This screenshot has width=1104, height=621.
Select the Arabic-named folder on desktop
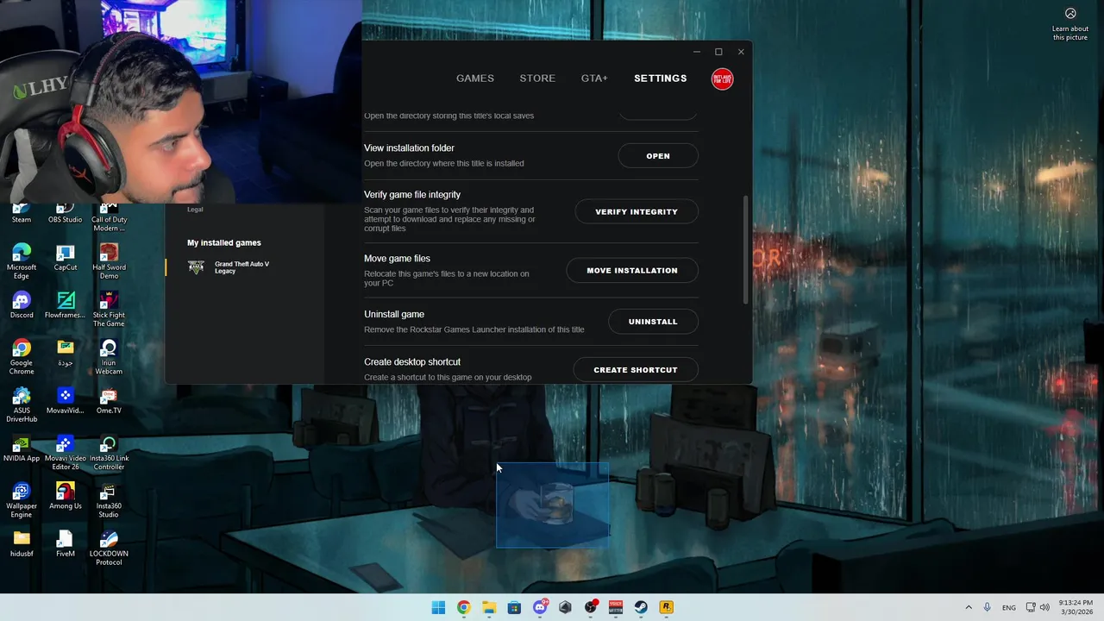coord(66,353)
